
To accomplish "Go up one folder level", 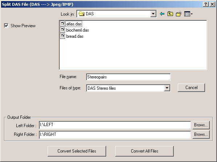I will click(x=170, y=14).
